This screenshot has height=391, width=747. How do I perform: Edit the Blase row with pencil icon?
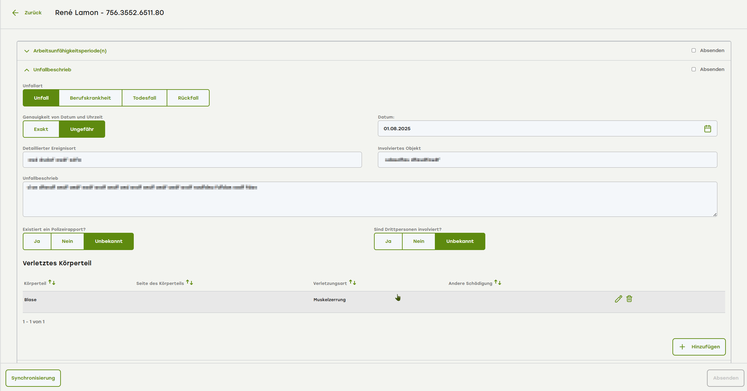pyautogui.click(x=618, y=299)
